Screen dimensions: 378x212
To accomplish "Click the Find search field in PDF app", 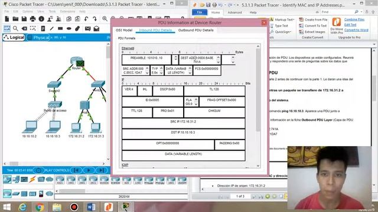I will point(337,12).
